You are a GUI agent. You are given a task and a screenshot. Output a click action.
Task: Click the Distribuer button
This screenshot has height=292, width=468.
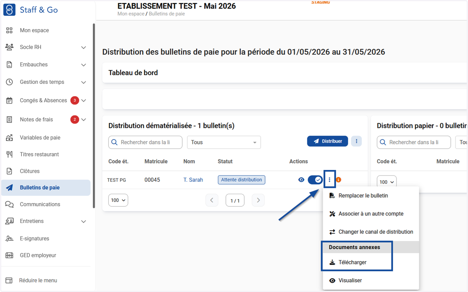point(328,141)
